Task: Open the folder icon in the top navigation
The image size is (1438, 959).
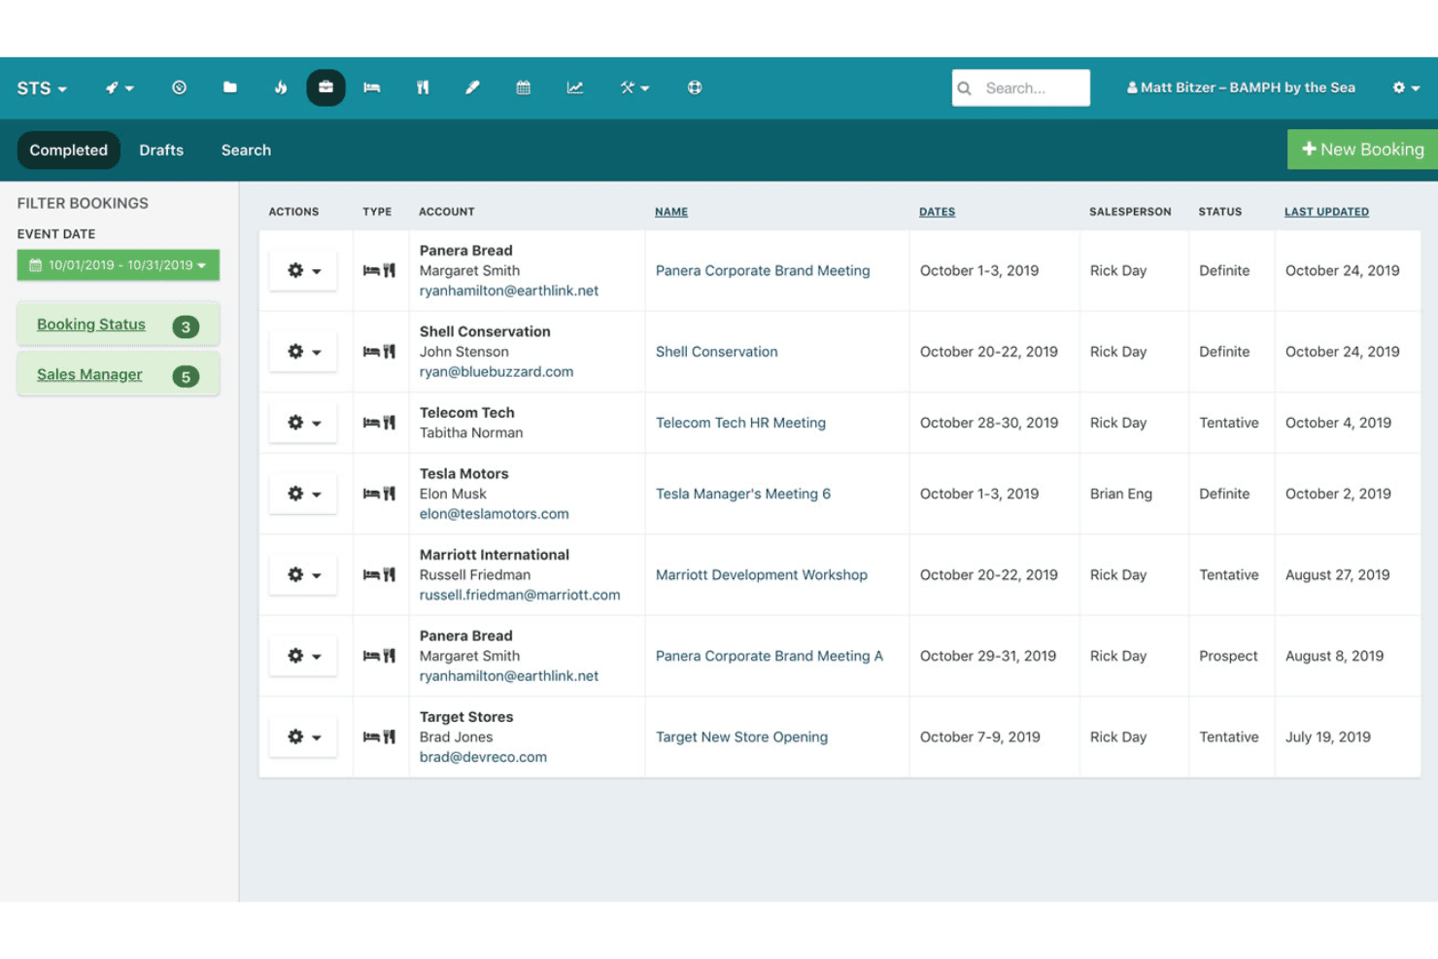Action: [x=230, y=87]
